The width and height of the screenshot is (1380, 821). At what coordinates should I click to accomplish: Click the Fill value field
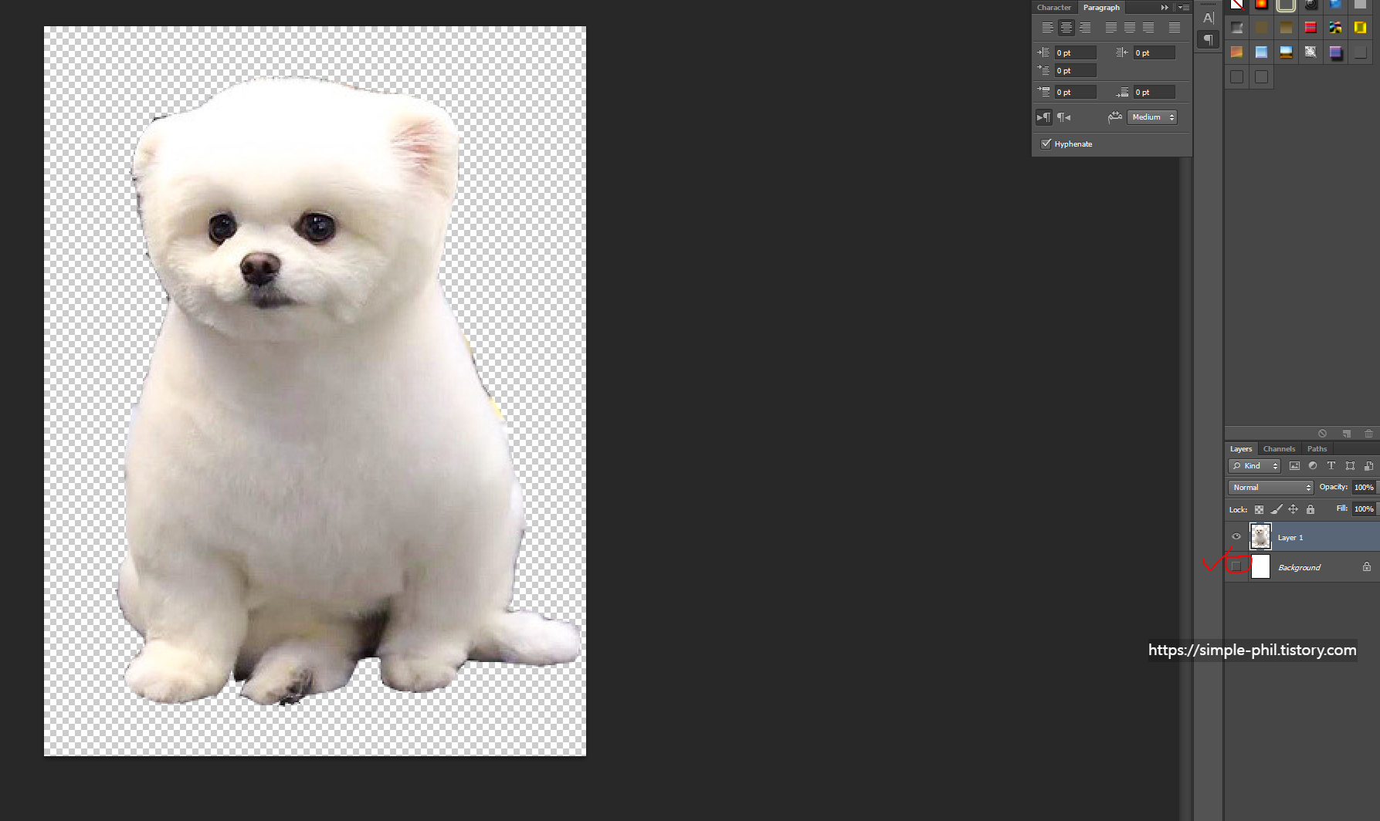click(x=1365, y=509)
